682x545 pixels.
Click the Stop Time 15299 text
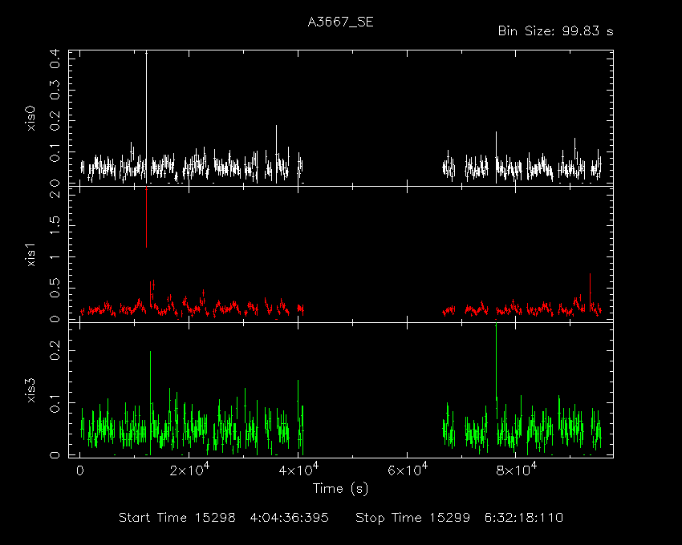(412, 518)
